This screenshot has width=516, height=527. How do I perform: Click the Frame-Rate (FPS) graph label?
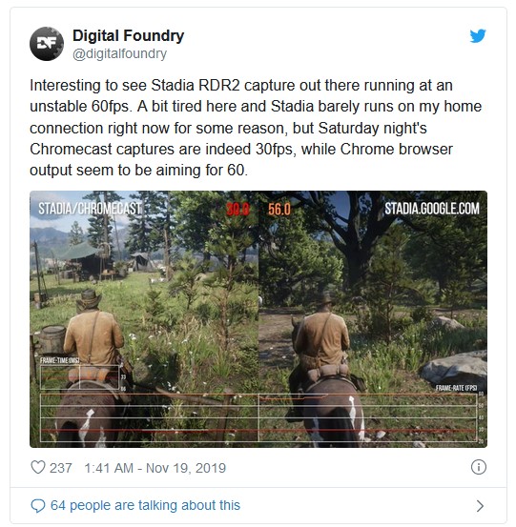coord(456,388)
